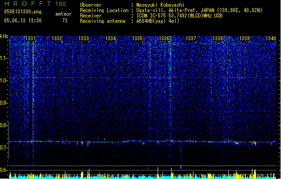Click the 1.0 kHz frequency axis label
Screen dimensions: 281x179
4,81
